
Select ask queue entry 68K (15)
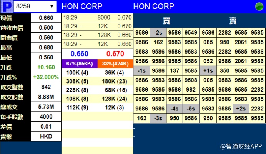point(116,90)
